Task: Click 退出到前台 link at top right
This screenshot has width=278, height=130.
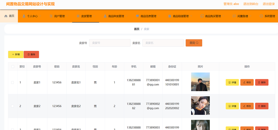Action: coord(251,4)
